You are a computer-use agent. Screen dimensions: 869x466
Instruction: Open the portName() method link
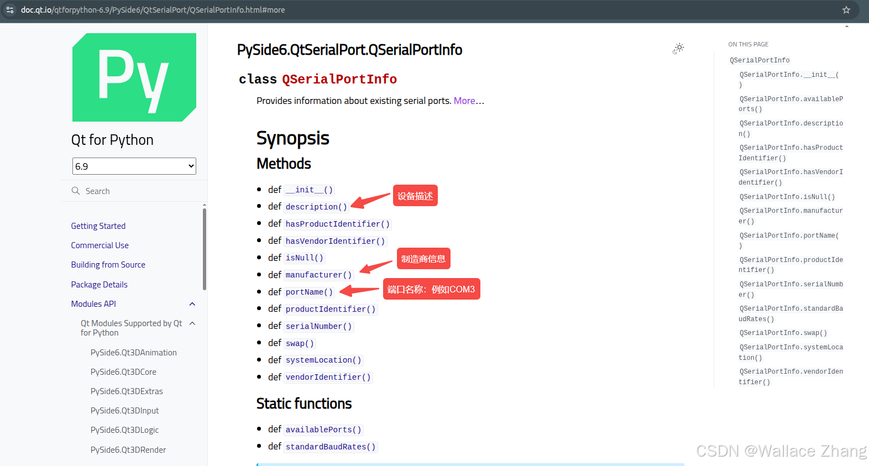[x=309, y=292]
